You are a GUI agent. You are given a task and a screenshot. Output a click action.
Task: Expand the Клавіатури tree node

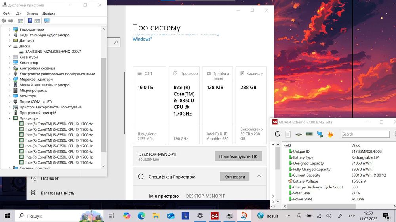click(x=10, y=57)
